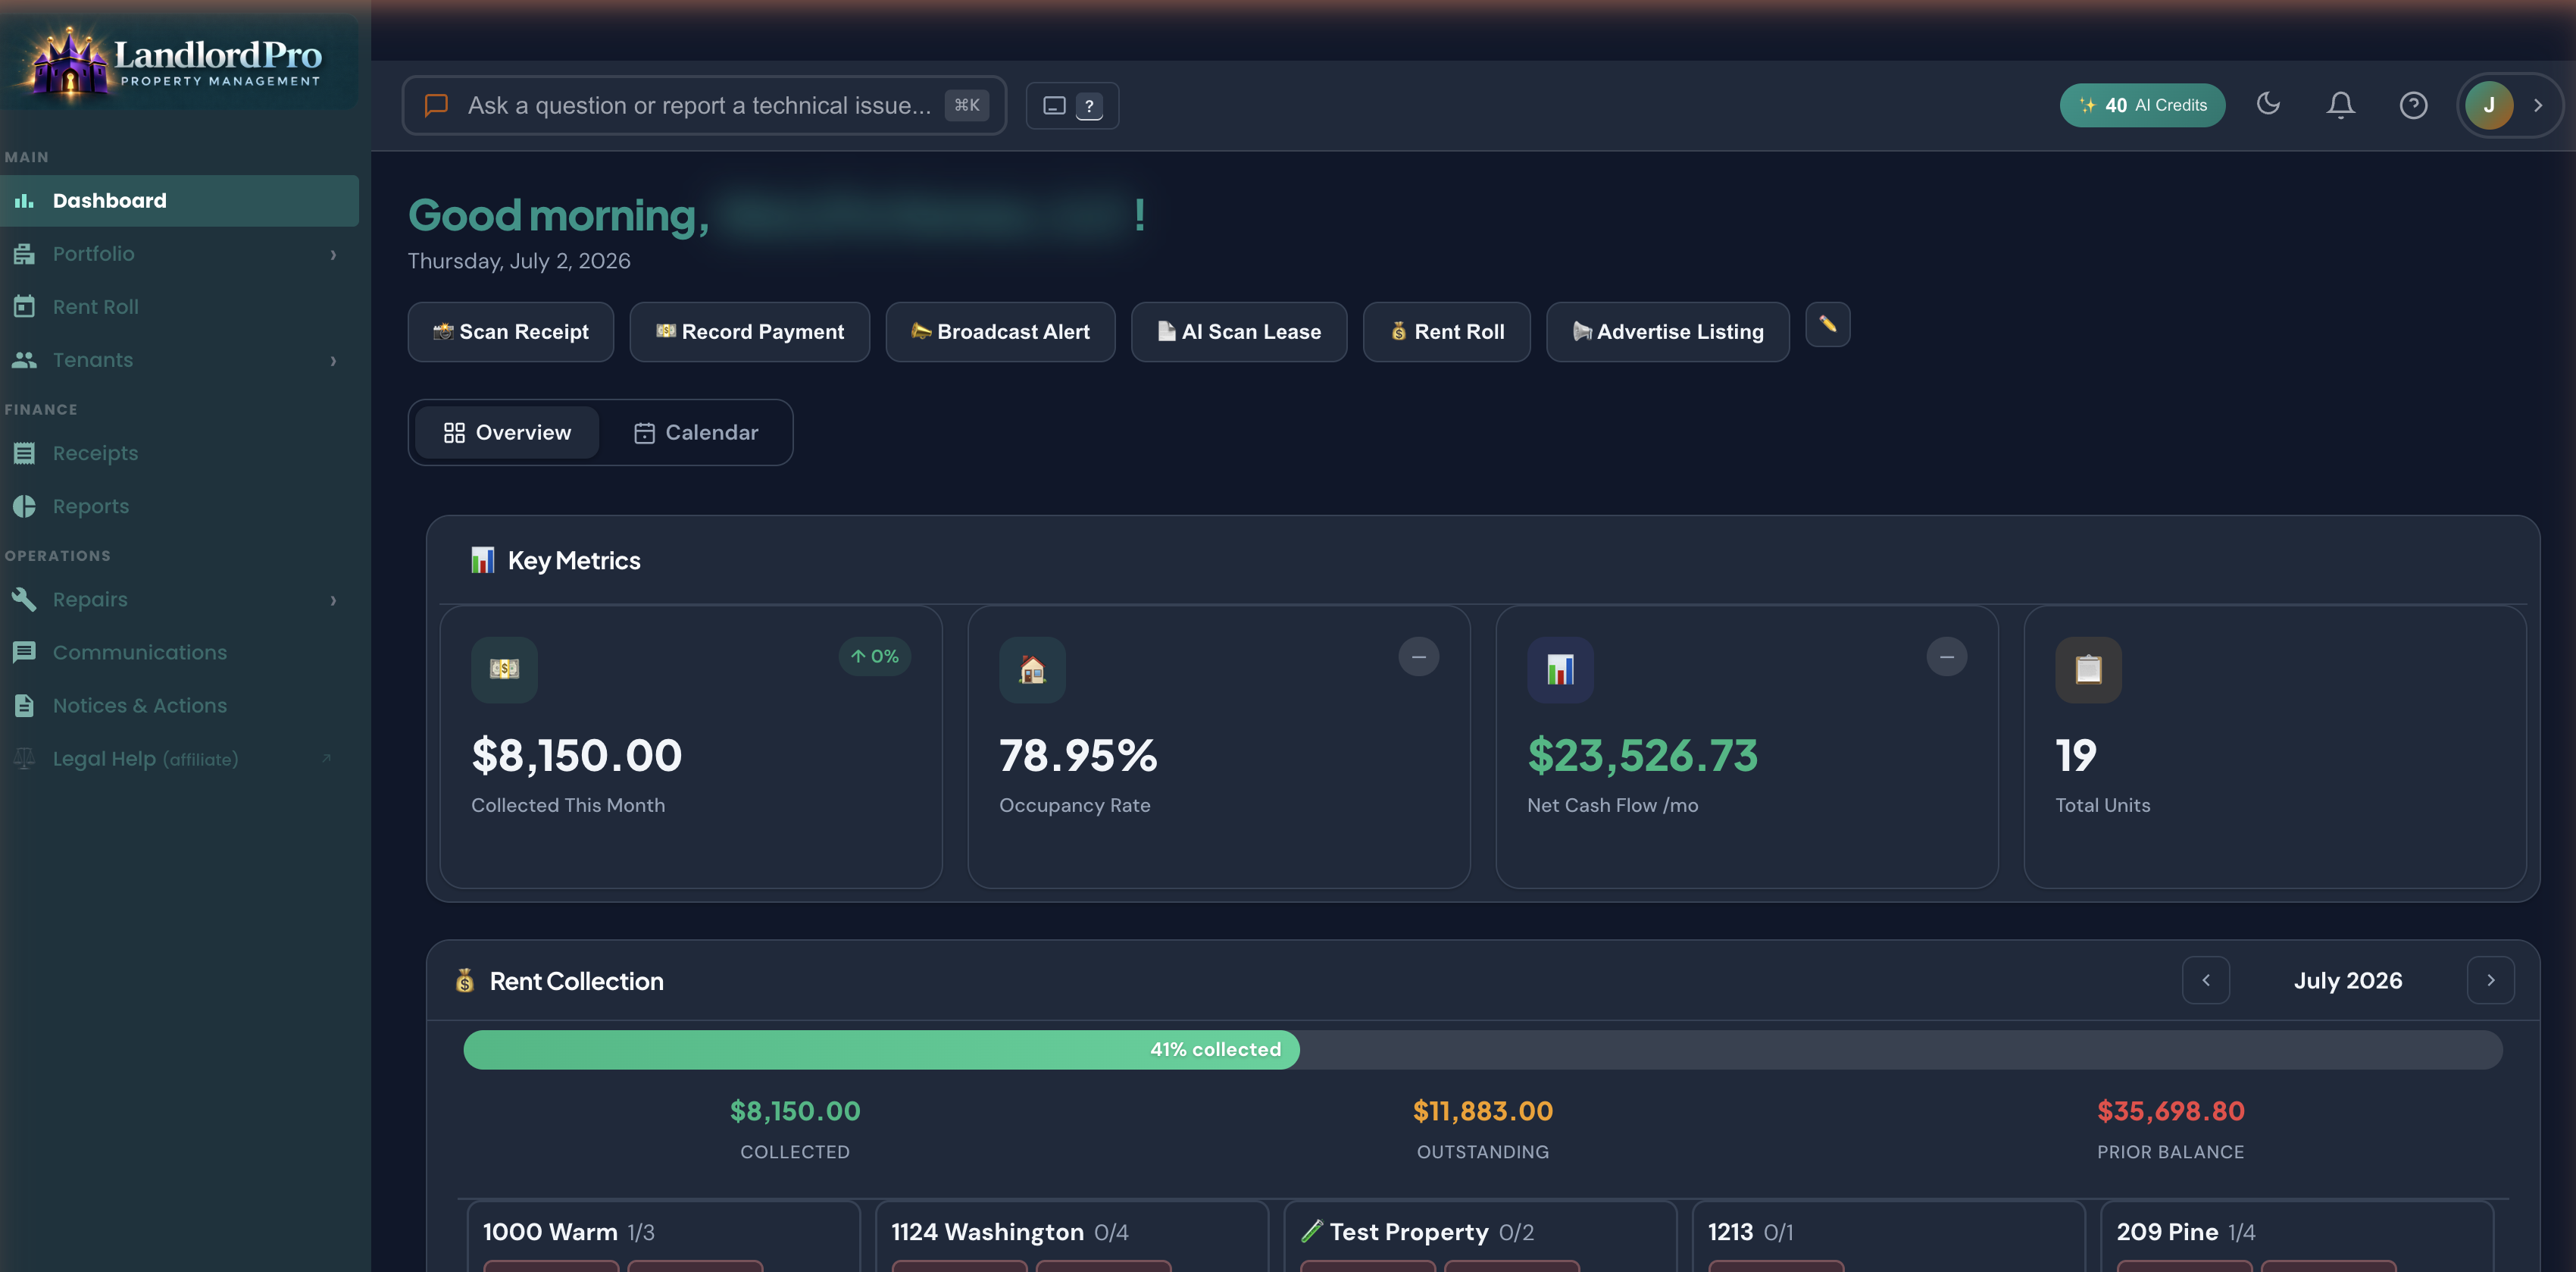Go to next month in Rent Collection
The height and width of the screenshot is (1272, 2576).
[2490, 979]
